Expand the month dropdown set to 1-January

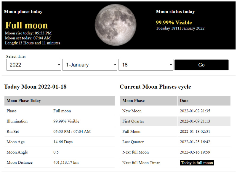pos(89,65)
